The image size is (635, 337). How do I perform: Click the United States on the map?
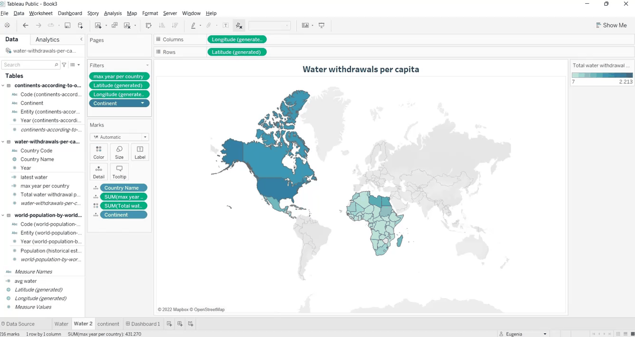coord(278,187)
